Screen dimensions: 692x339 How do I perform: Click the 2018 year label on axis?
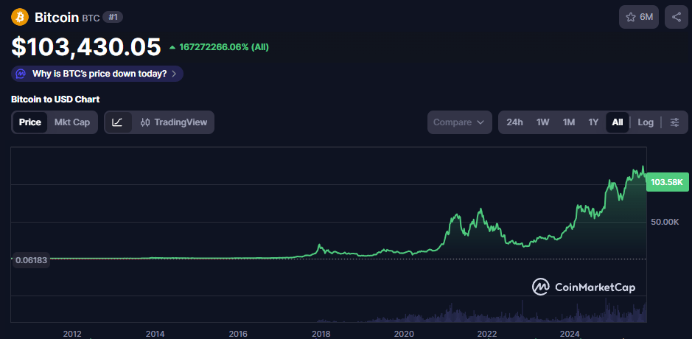pyautogui.click(x=321, y=333)
